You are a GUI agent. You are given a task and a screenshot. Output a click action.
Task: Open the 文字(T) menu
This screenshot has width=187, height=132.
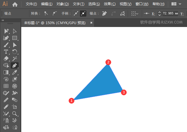pos(79,4)
